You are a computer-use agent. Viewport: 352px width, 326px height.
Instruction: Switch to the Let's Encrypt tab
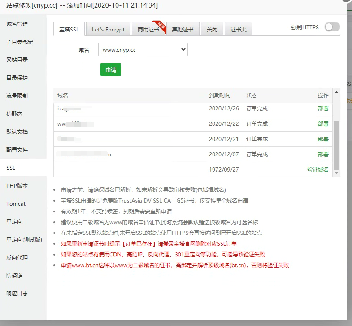pyautogui.click(x=108, y=30)
